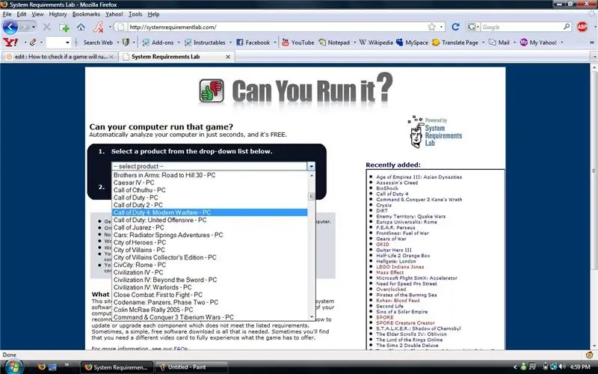Open the address bar history dropdown arrow
598x374 pixels.
tap(442, 27)
